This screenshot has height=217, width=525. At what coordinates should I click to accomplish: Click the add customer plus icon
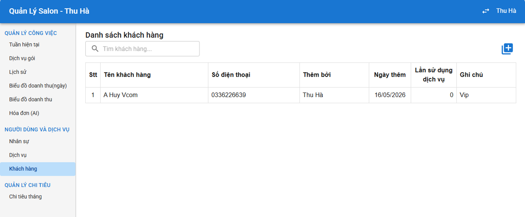point(507,49)
